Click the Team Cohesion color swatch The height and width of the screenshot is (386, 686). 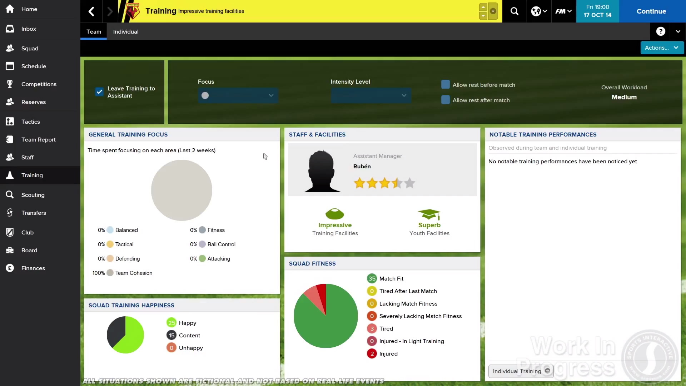pyautogui.click(x=110, y=273)
